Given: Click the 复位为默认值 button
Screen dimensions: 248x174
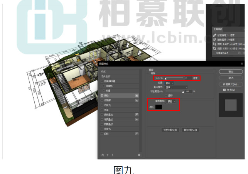Looking at the screenshot, I should [190, 130].
